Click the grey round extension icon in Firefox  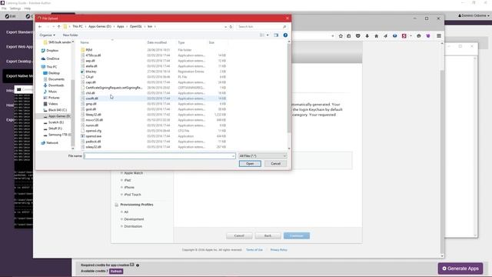click(x=418, y=36)
